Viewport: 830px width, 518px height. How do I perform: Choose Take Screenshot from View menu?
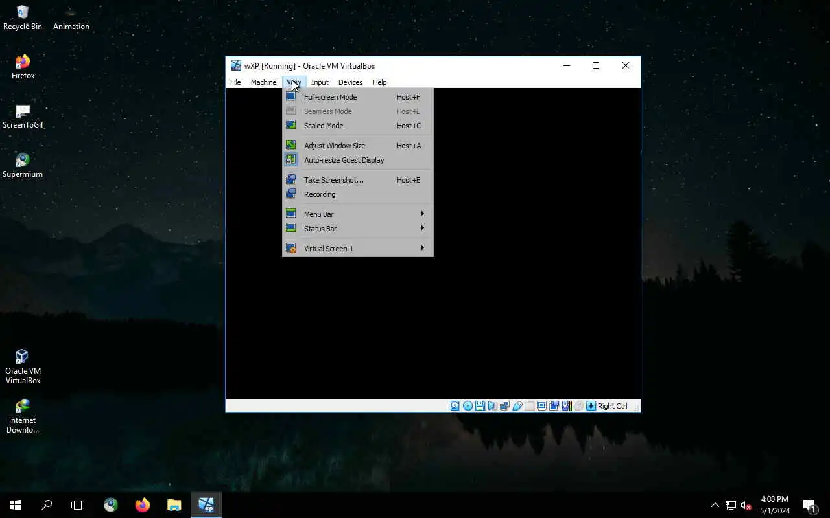click(x=357, y=180)
